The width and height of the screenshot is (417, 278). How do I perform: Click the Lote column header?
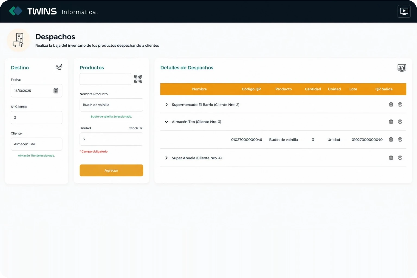[353, 89]
